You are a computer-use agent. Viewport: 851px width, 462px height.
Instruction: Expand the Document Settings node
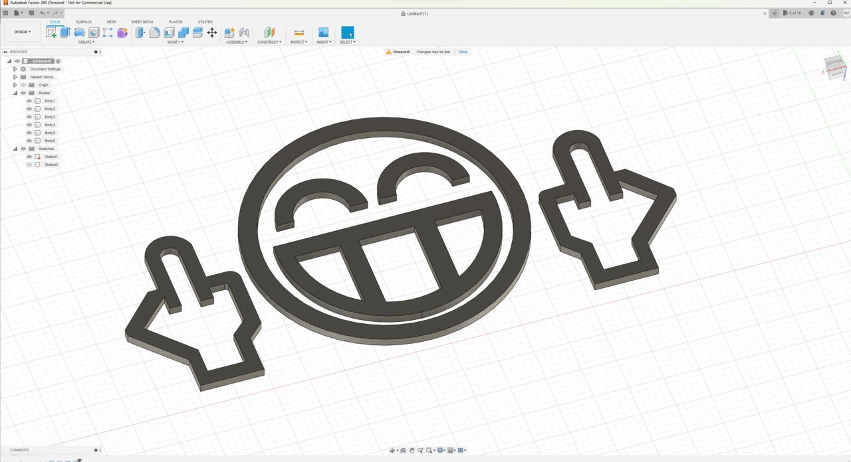tap(15, 69)
